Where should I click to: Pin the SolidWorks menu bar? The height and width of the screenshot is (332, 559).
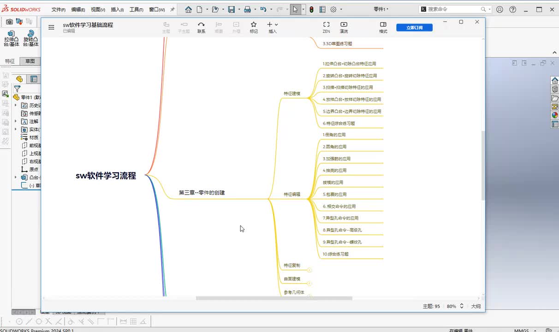pyautogui.click(x=172, y=9)
